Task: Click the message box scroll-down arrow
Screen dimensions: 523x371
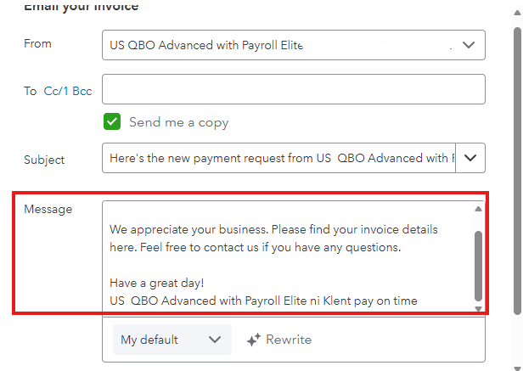Action: click(478, 308)
